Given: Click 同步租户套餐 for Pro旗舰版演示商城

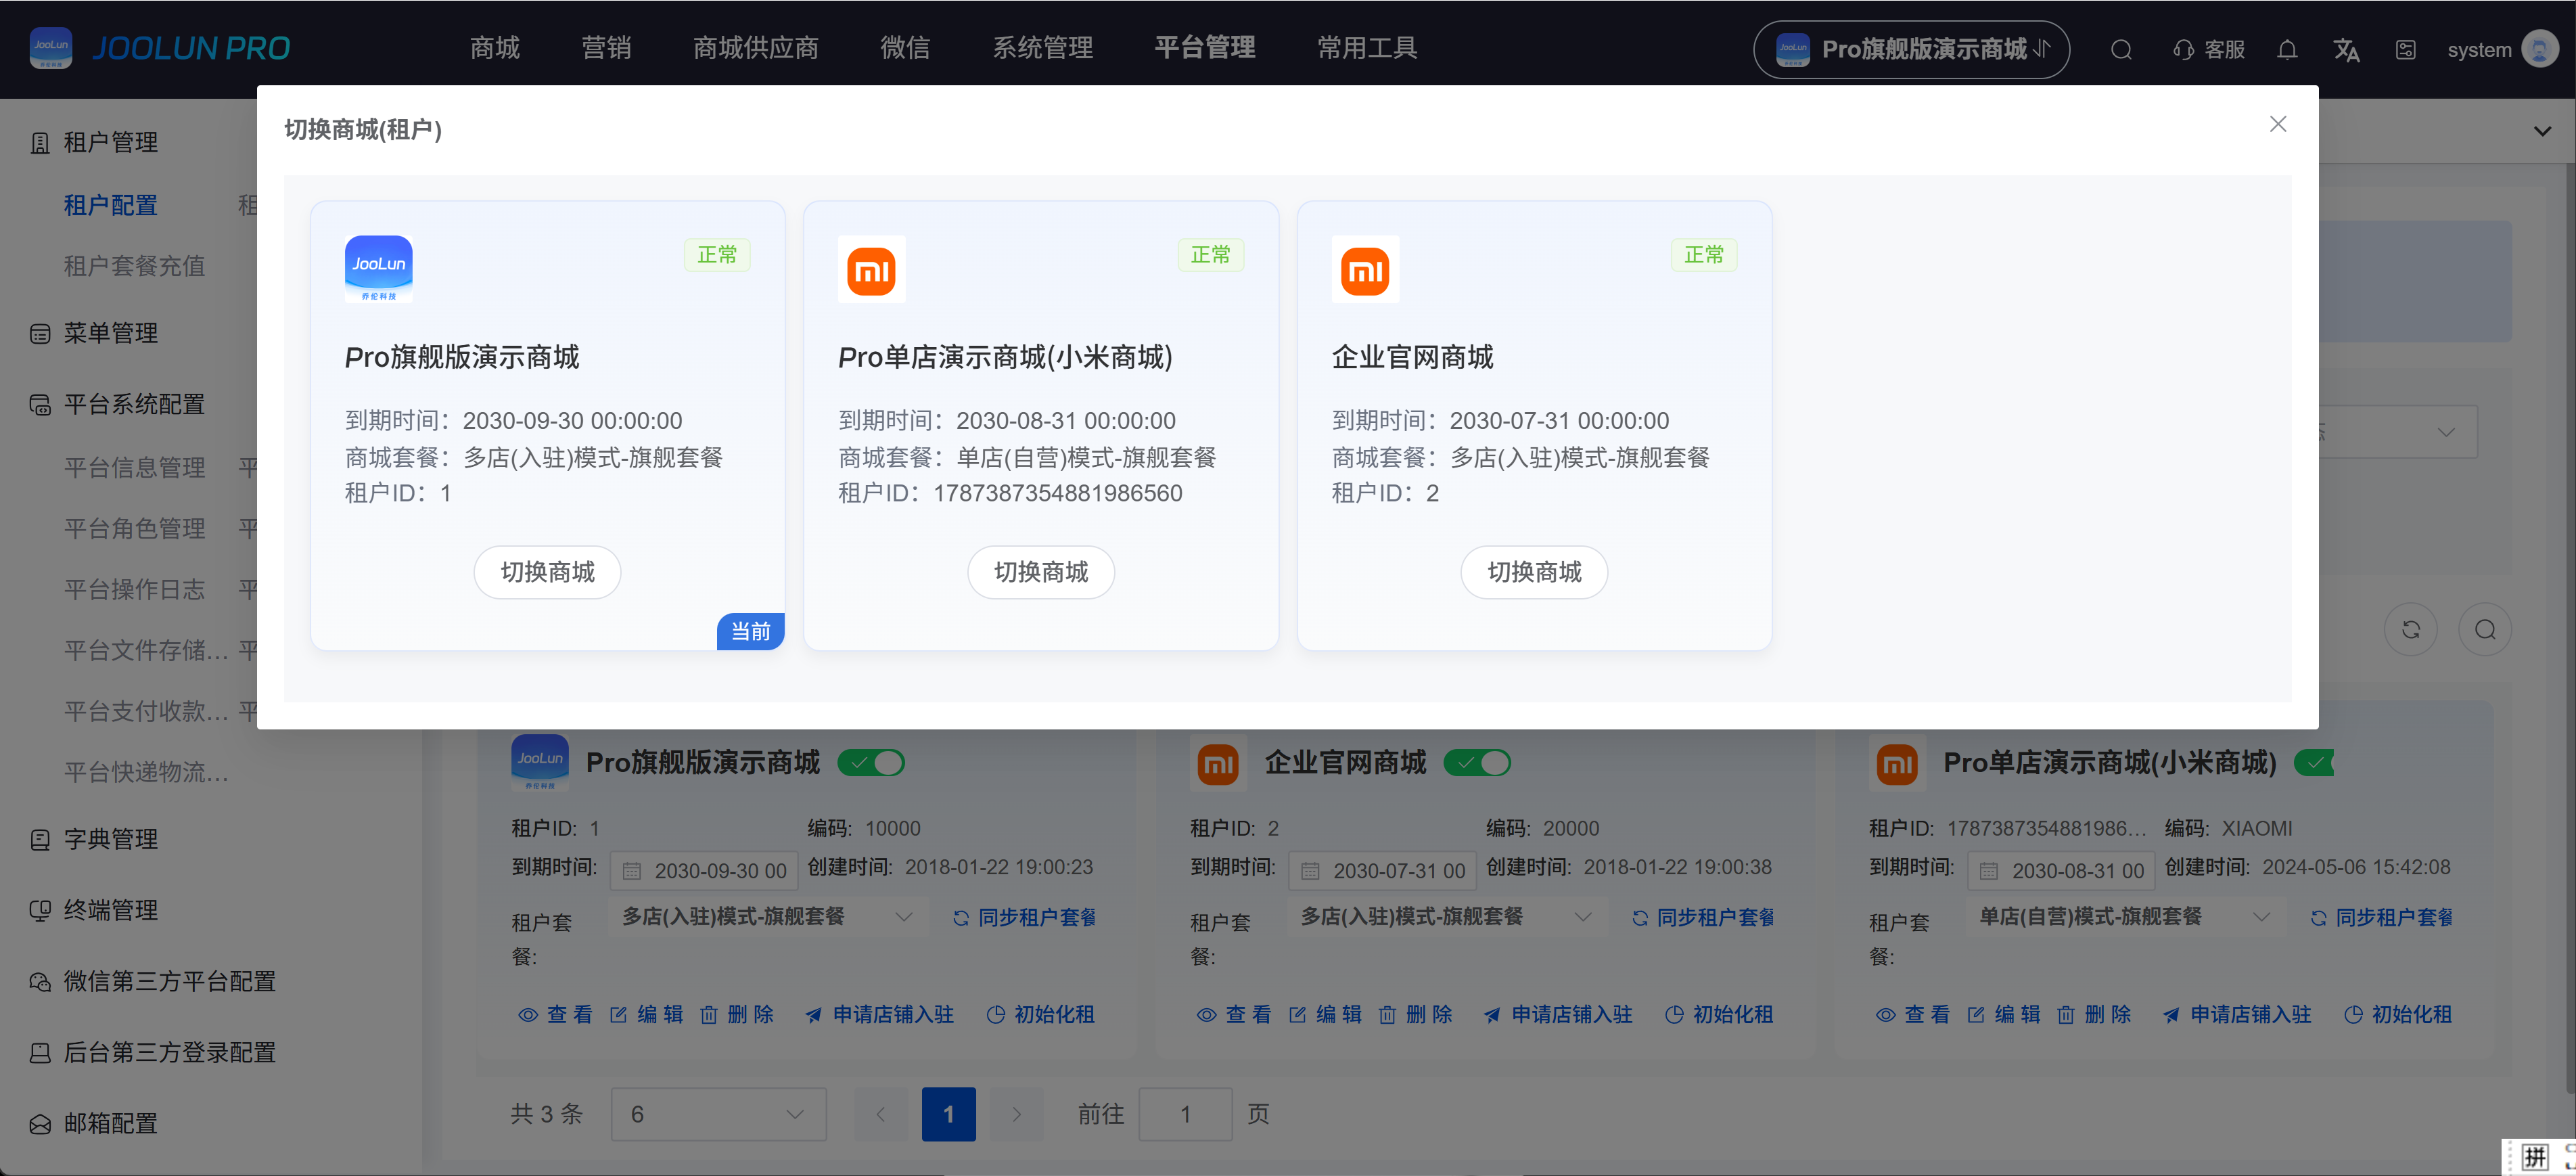Looking at the screenshot, I should click(1024, 917).
